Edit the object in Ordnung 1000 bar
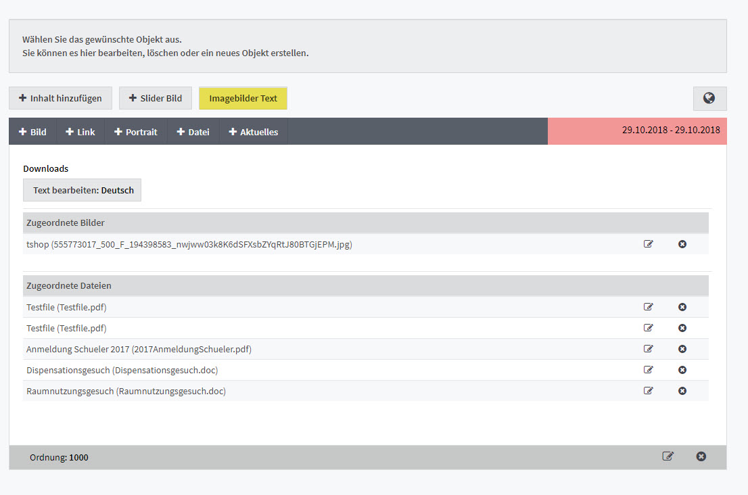The width and height of the screenshot is (748, 495). pyautogui.click(x=668, y=456)
